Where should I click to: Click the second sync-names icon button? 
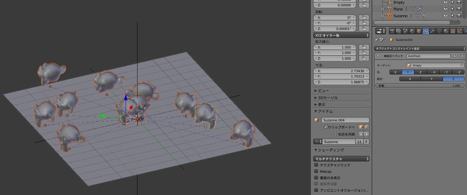click(366, 134)
